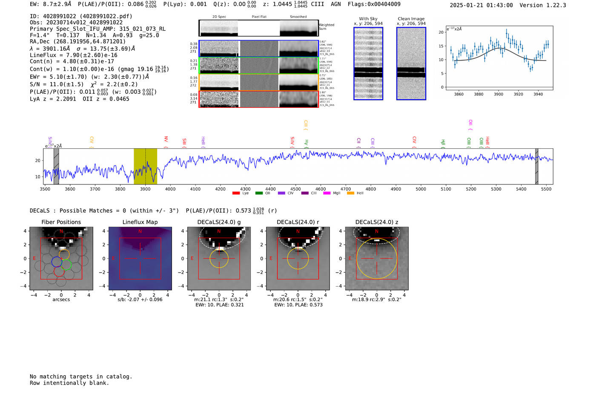Click the DECaLS Possible Matches = 0 heading
596x406 pixels.
(104, 210)
